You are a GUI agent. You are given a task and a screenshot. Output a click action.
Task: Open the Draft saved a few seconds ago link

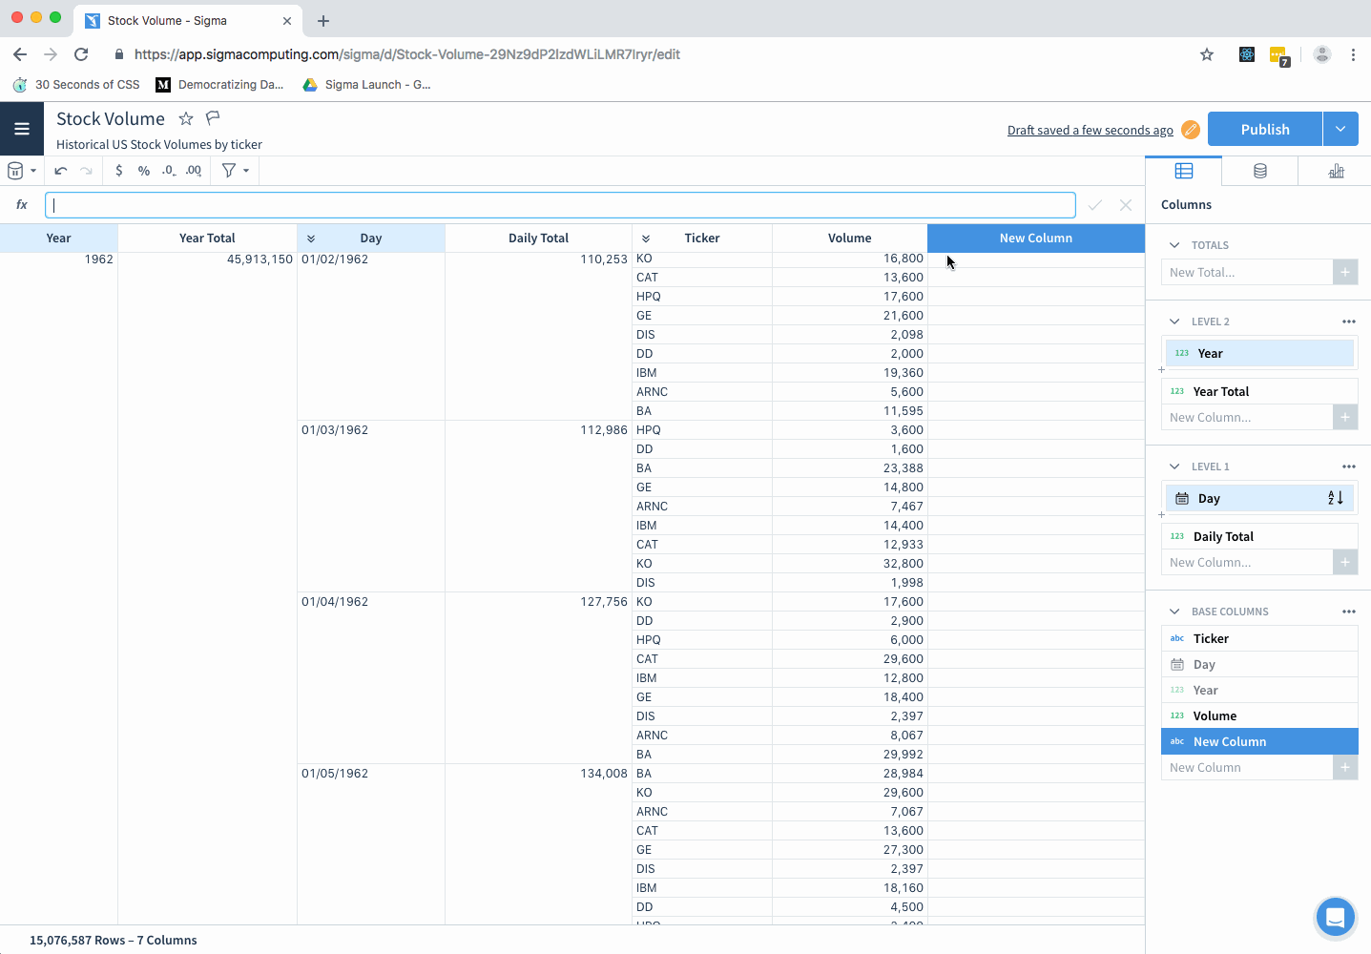click(x=1091, y=131)
